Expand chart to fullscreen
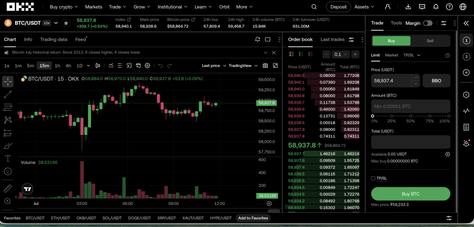 pyautogui.click(x=275, y=65)
